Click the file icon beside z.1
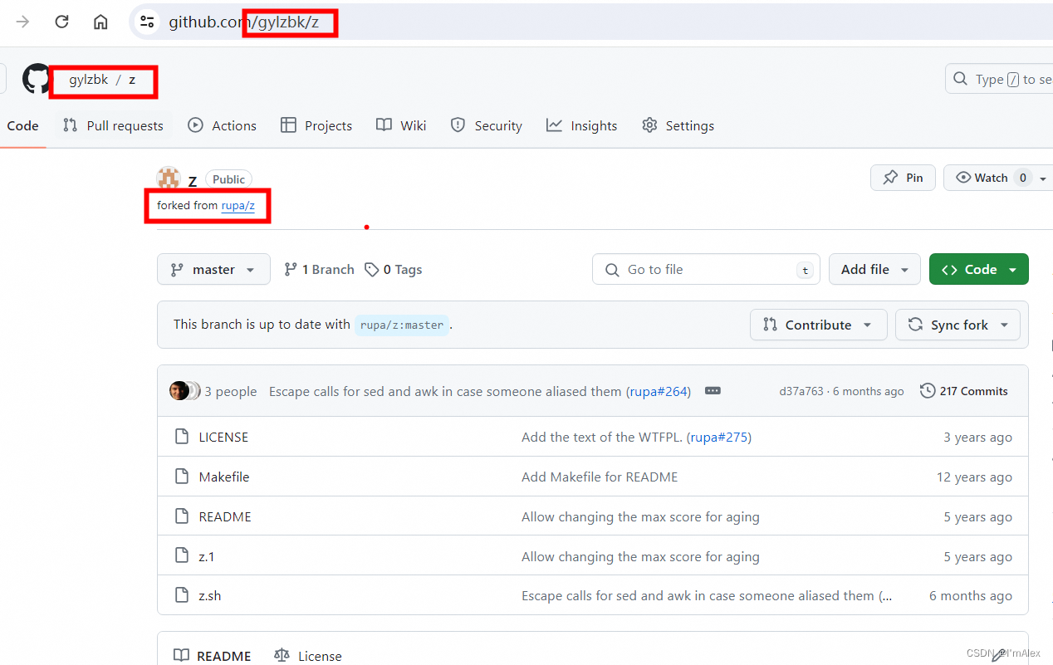The image size is (1053, 665). click(182, 556)
